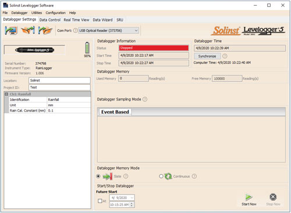291x213 pixels.
Task: Click the green Slate arrow icon
Action: (x=108, y=176)
